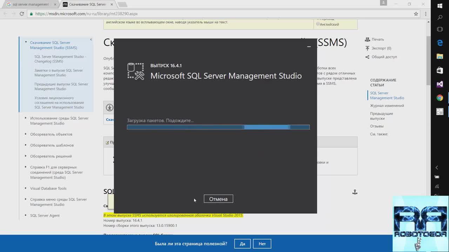The width and height of the screenshot is (449, 252).
Task: Open Условия лицензионного соглашения sidebar link
Action: 59,103
